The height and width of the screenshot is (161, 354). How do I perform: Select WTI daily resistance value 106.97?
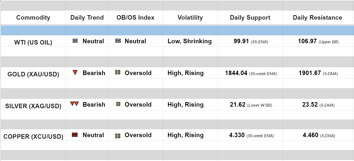click(x=307, y=41)
